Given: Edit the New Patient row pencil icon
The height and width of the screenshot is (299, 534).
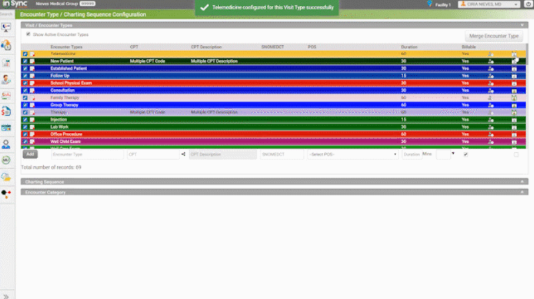Looking at the screenshot, I should pyautogui.click(x=25, y=61).
